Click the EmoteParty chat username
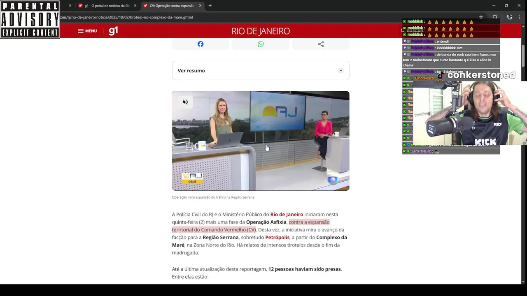527x296 pixels. pyautogui.click(x=424, y=78)
